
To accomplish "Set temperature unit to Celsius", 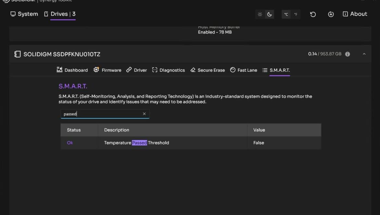I will 286,14.
